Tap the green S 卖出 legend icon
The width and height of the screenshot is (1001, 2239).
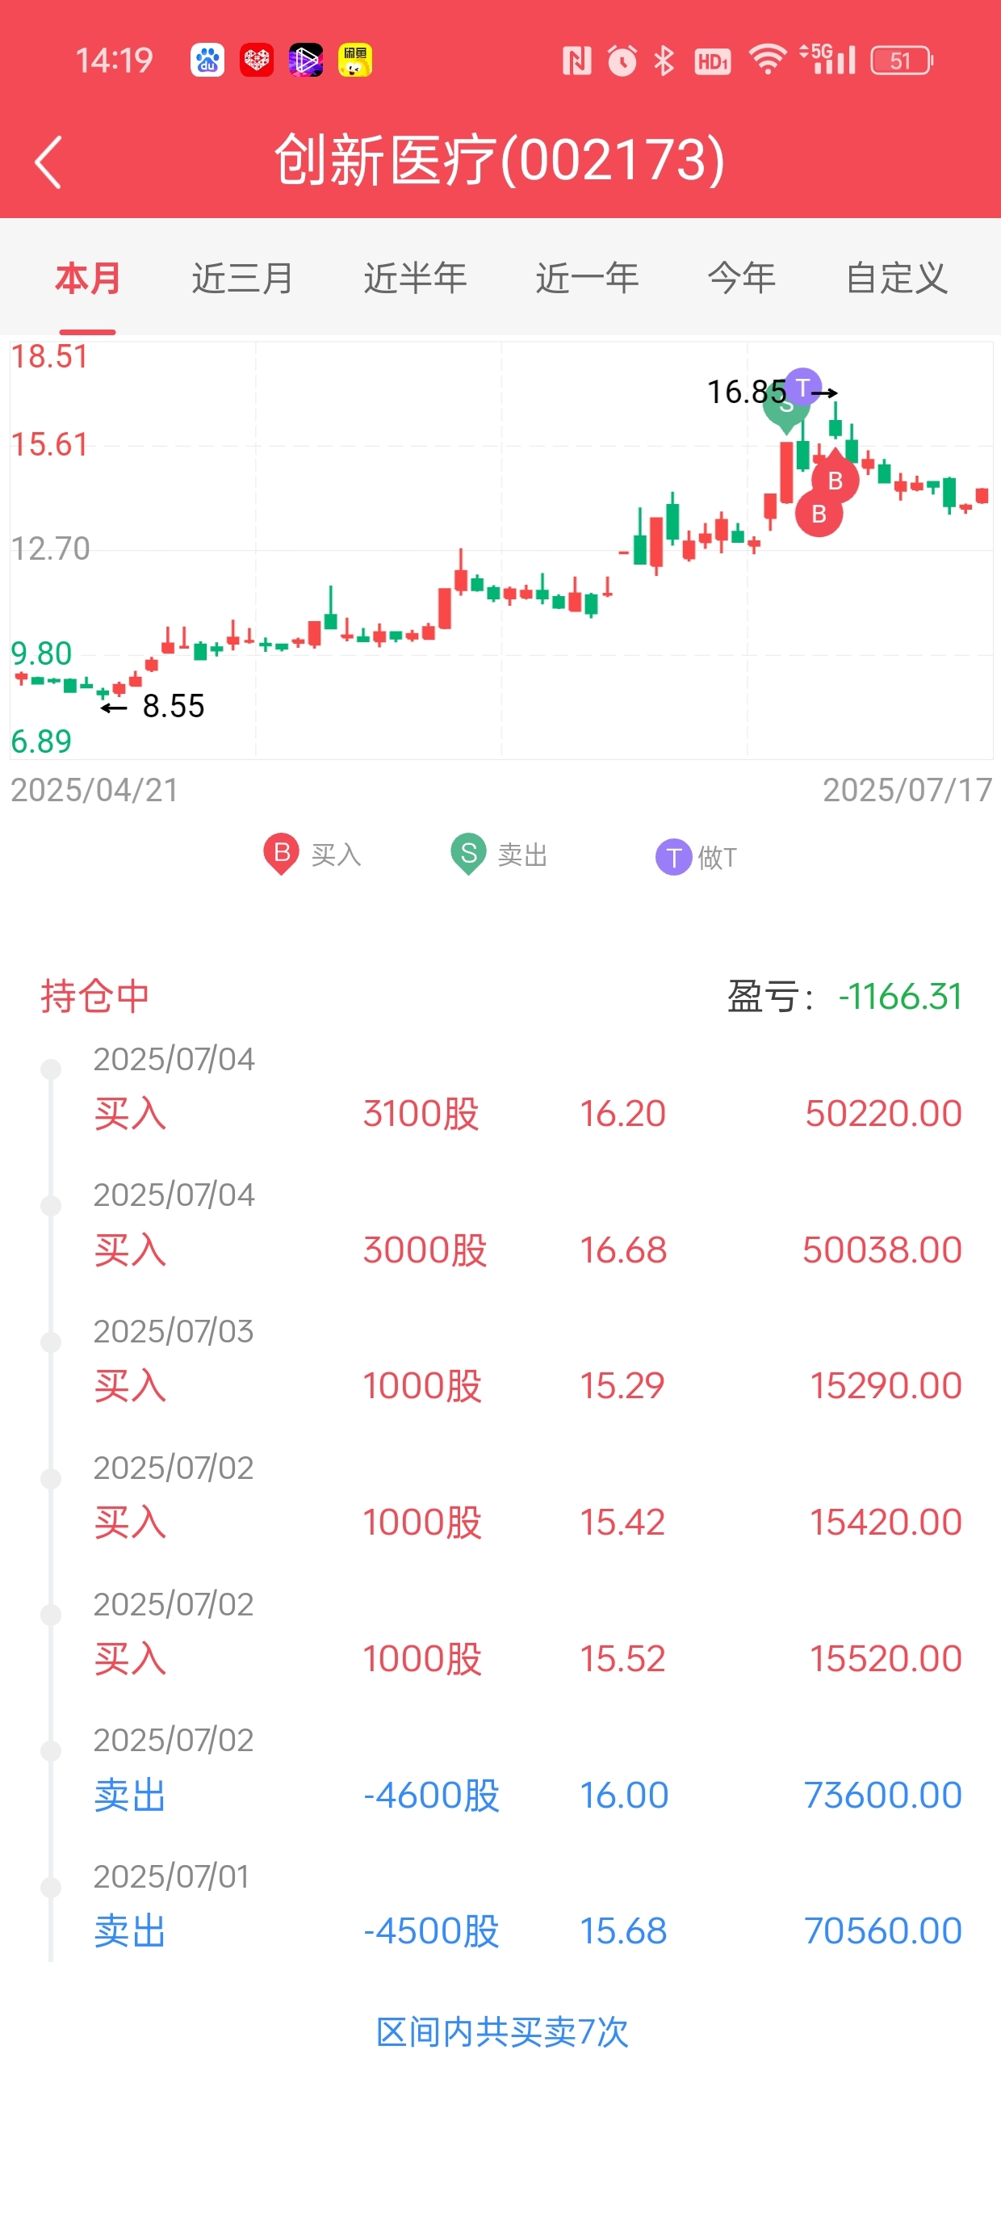(x=468, y=855)
